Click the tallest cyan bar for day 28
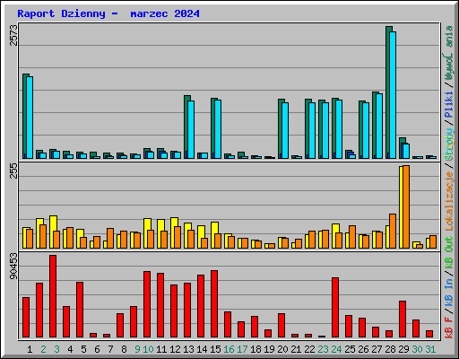 click(x=393, y=95)
